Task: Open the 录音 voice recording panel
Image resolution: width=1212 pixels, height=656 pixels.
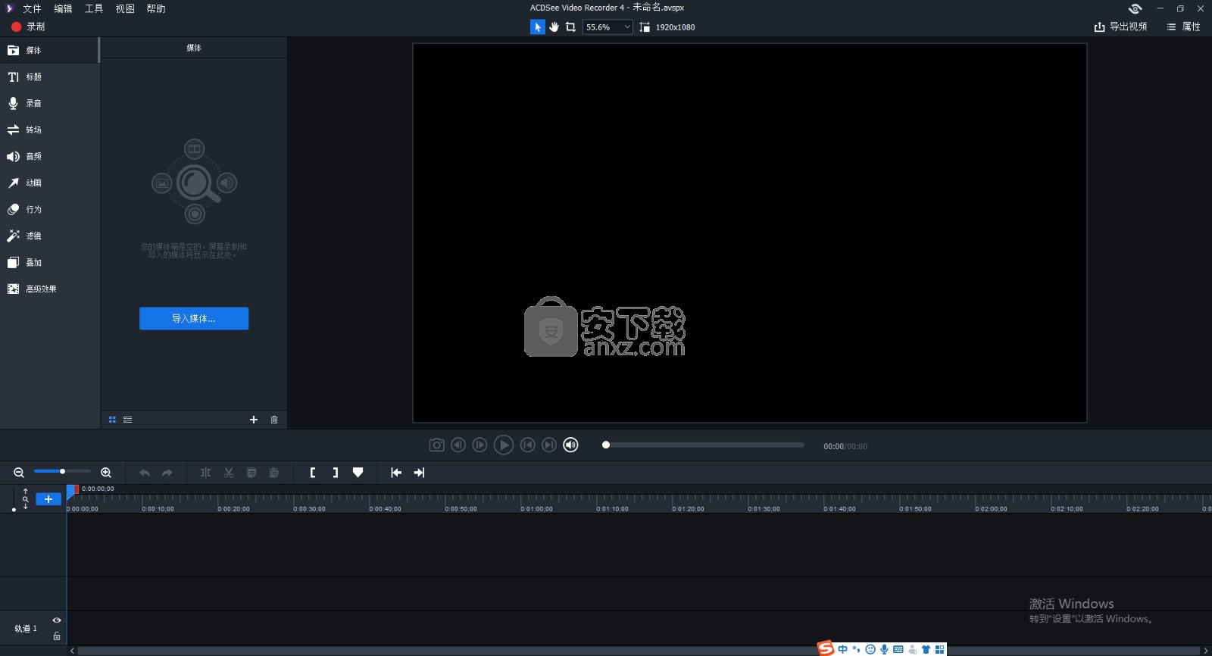Action: 49,103
